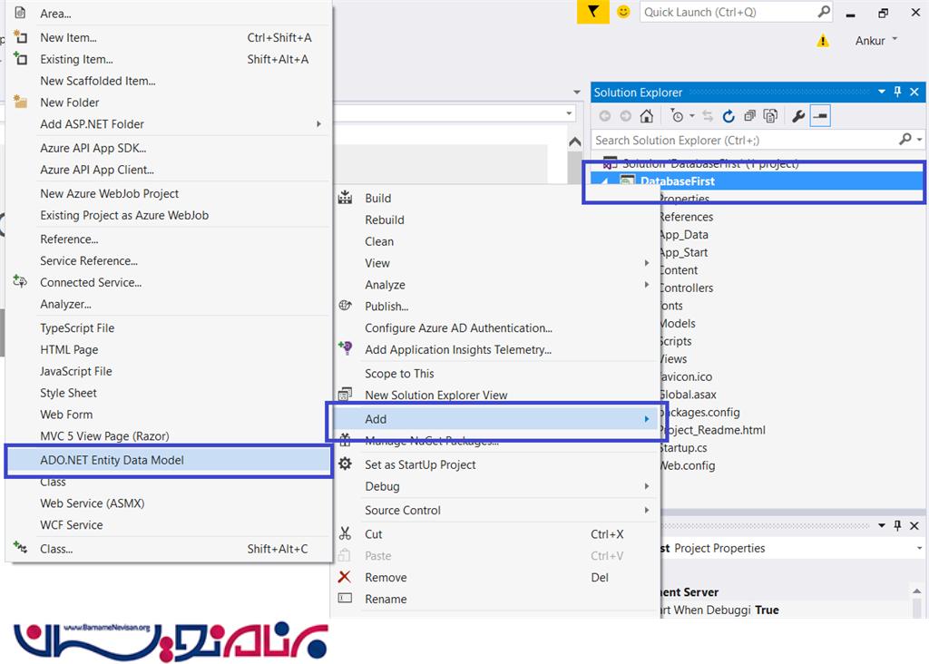
Task: Select Manage NuGet Packages...
Action: click(x=494, y=441)
